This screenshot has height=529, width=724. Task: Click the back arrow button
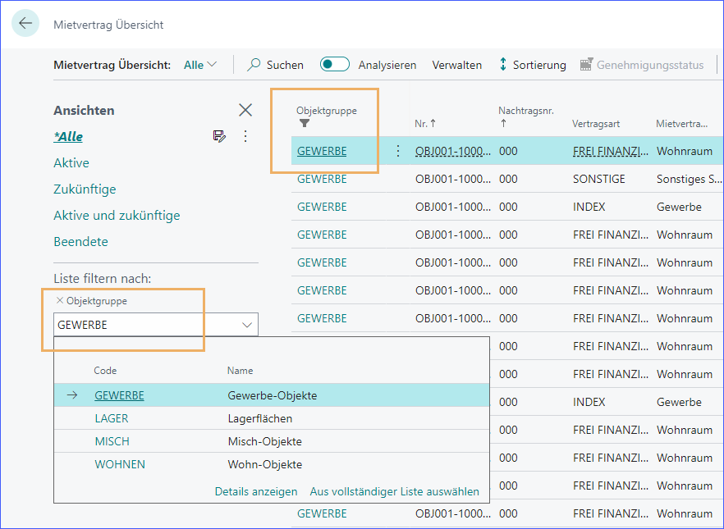pos(25,24)
